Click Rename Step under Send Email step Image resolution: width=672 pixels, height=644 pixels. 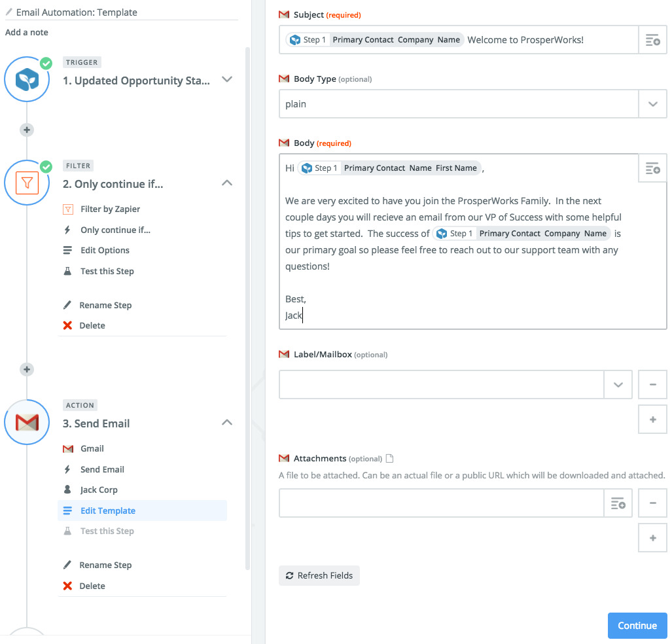click(105, 565)
